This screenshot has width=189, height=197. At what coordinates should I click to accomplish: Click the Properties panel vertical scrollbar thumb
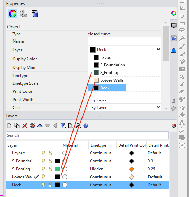tap(166, 44)
